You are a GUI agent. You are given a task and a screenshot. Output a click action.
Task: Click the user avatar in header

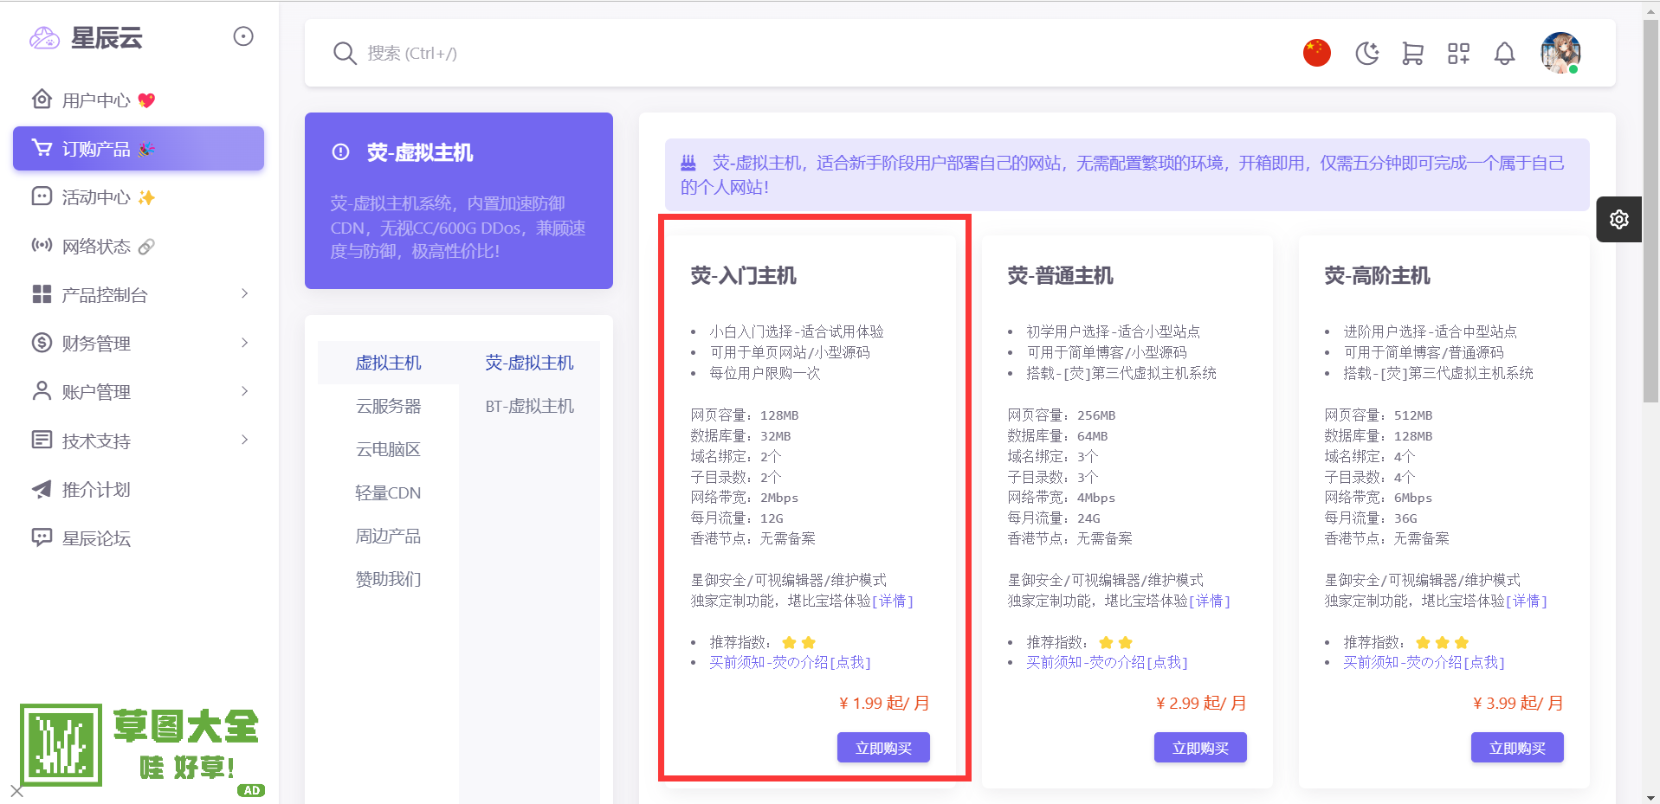(1560, 53)
